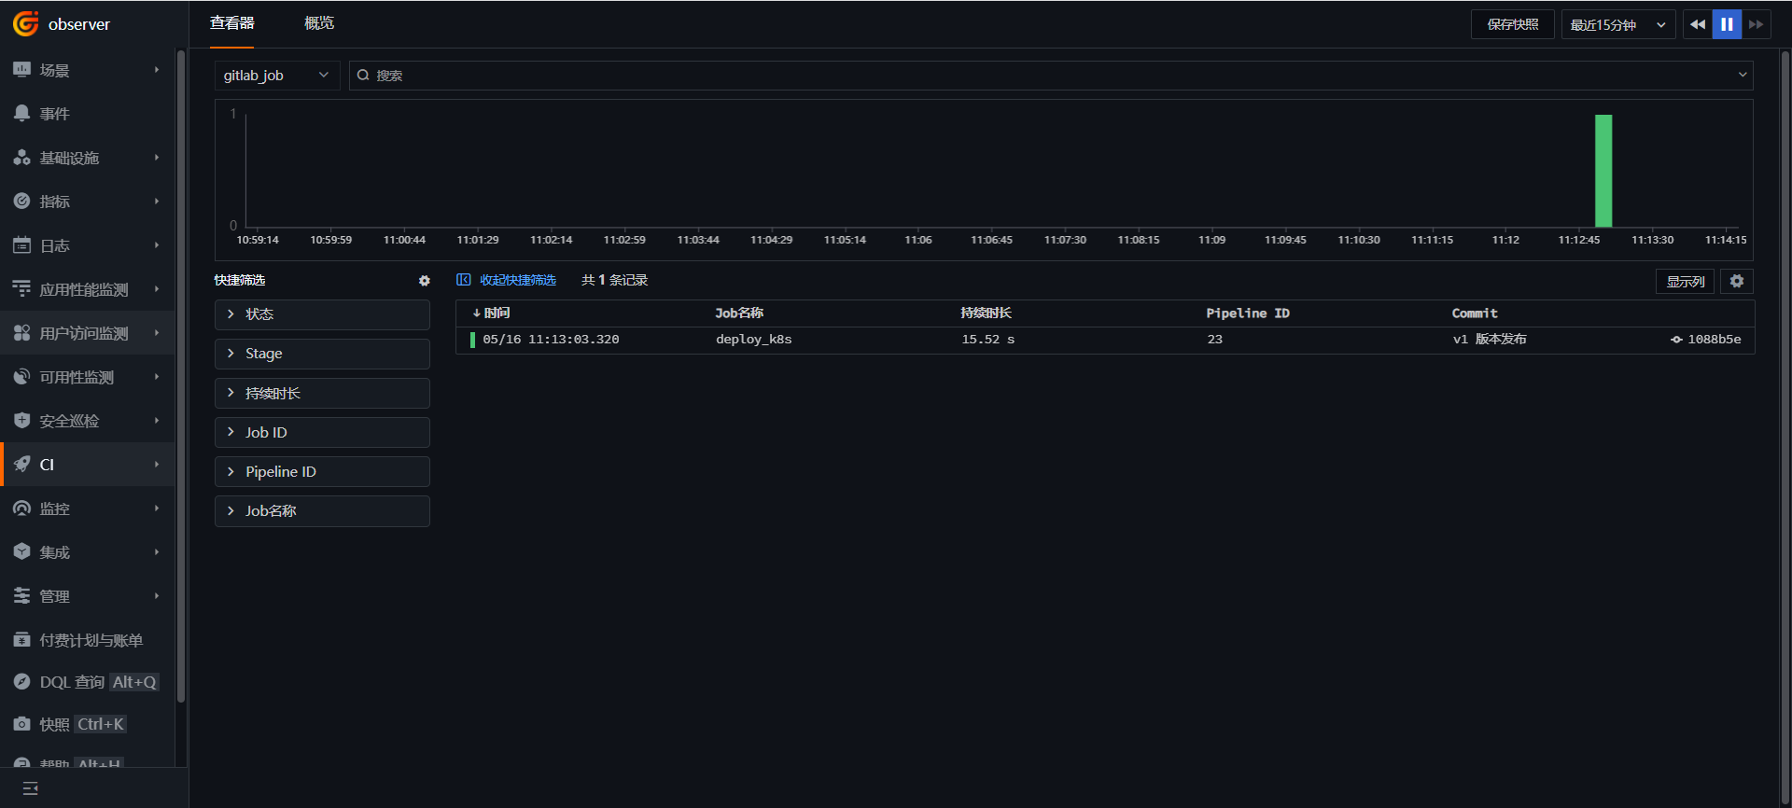Image resolution: width=1792 pixels, height=808 pixels.
Task: Open 付费计划与账单 page
Action: point(88,640)
